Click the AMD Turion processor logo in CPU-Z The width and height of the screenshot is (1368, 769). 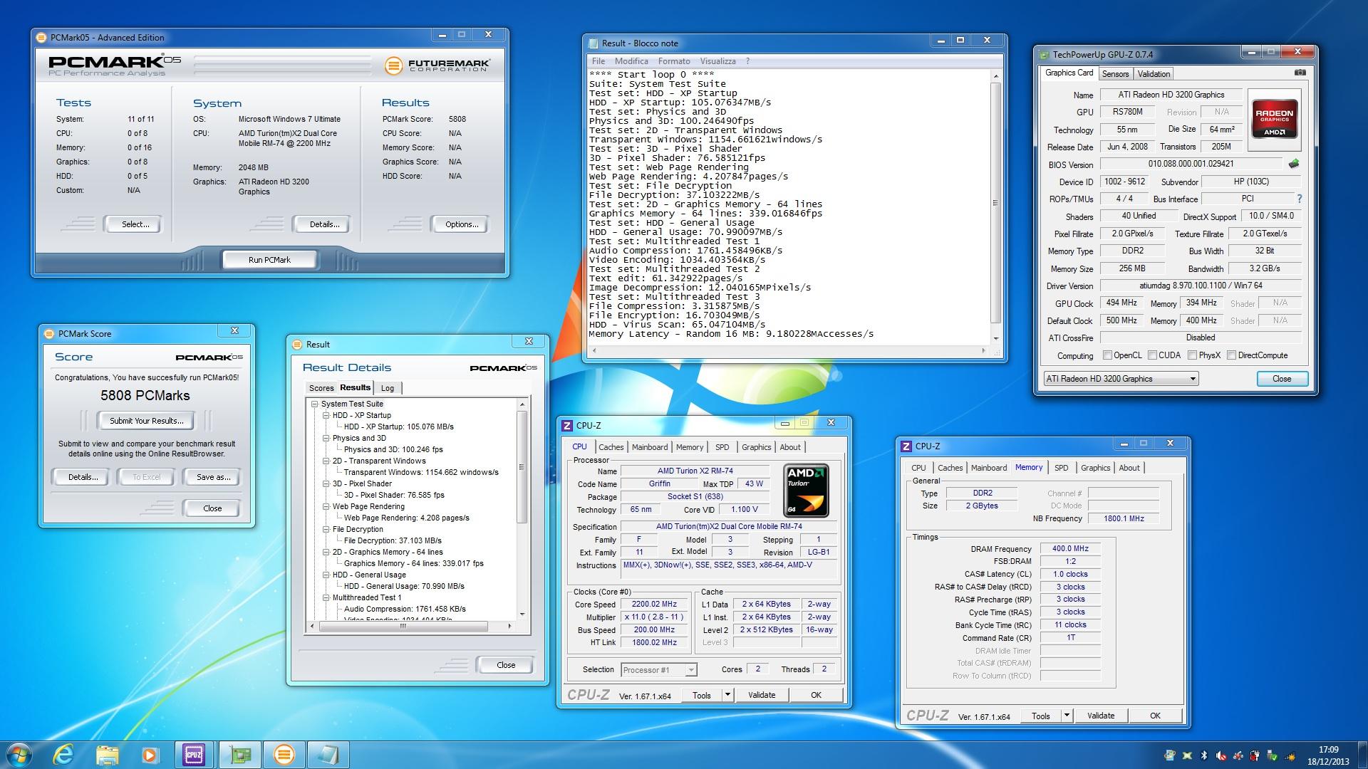tap(806, 490)
